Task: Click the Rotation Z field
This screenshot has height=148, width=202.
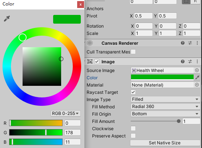Action: (191, 26)
